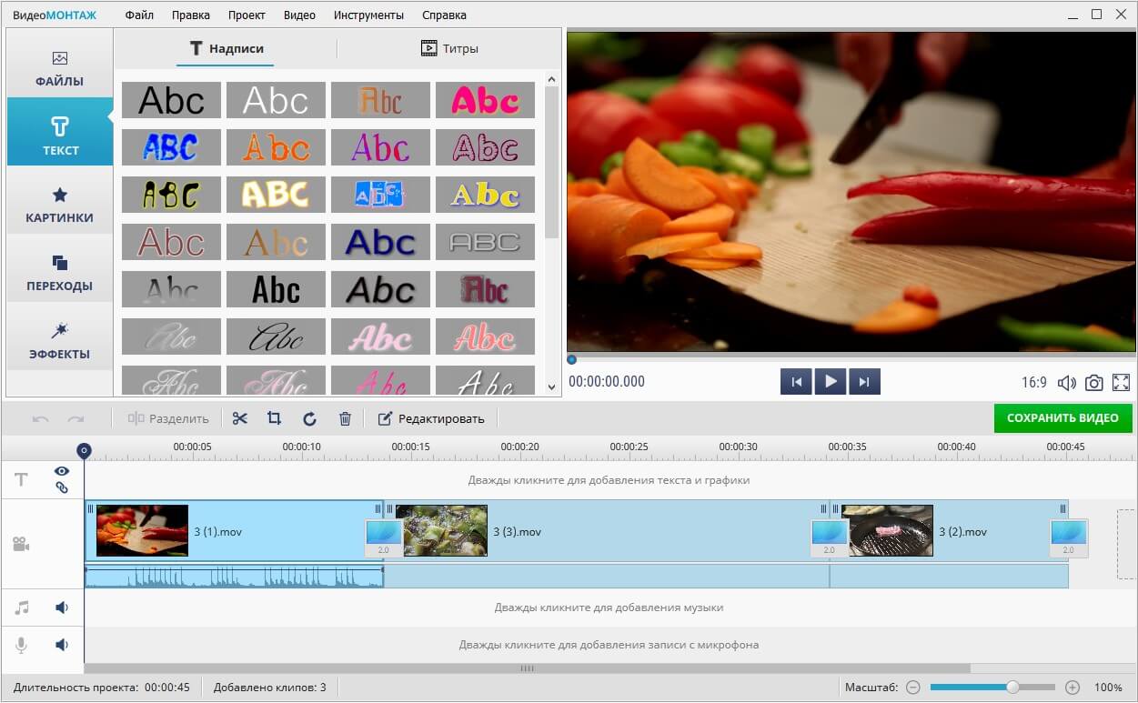The width and height of the screenshot is (1138, 703).
Task: Open the Эффекты sidebar section
Action: 60,341
